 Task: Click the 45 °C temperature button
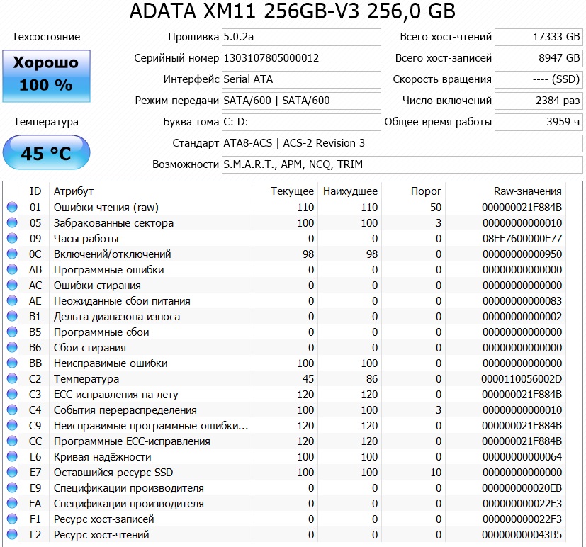(x=46, y=154)
